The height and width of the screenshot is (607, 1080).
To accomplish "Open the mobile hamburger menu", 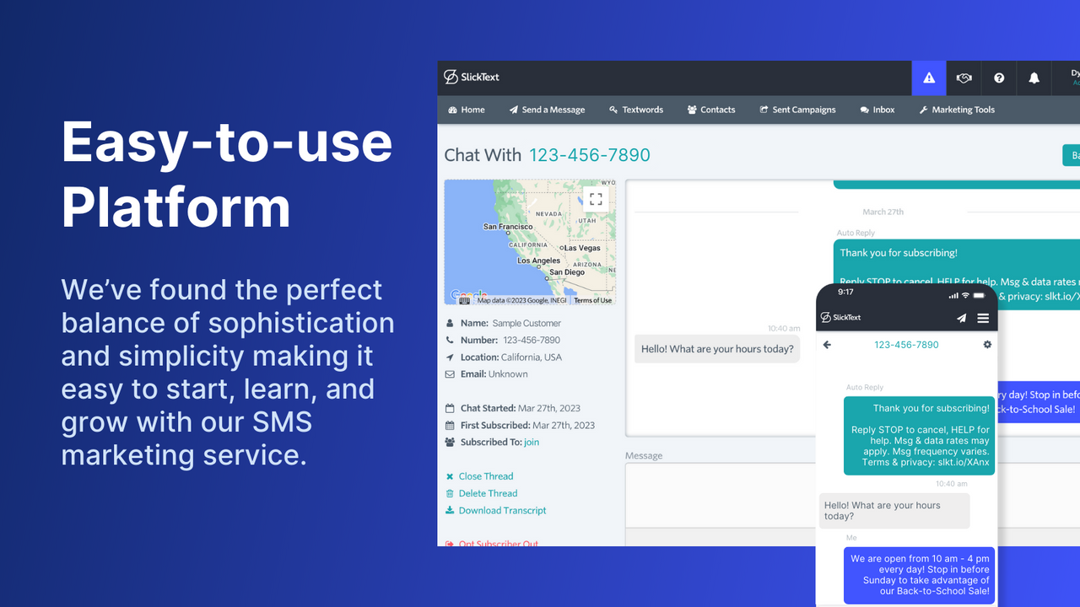I will tap(983, 318).
